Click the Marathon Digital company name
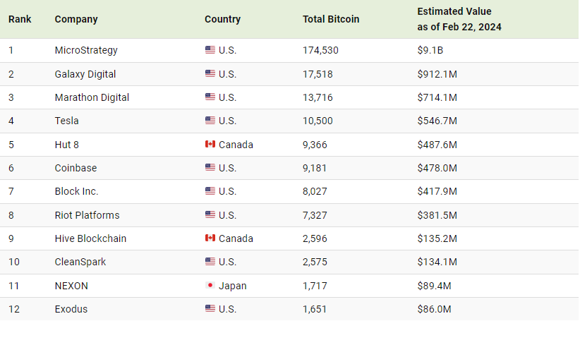This screenshot has width=580, height=345. (x=92, y=97)
